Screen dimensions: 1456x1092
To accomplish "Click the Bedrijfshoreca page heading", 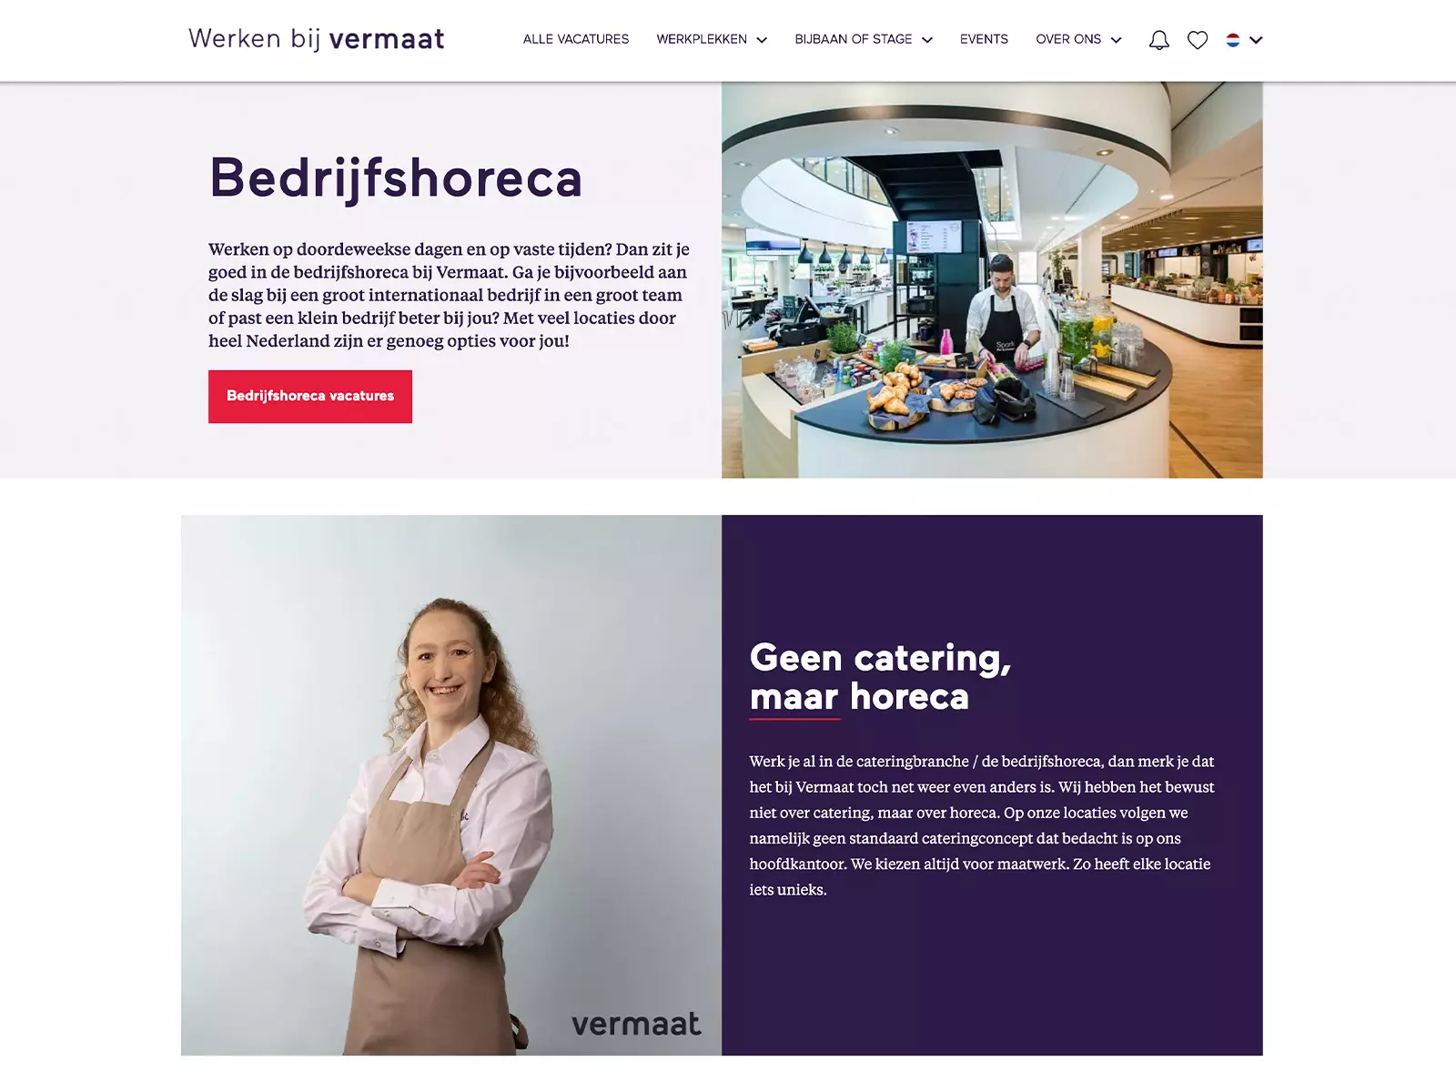I will coord(396,178).
